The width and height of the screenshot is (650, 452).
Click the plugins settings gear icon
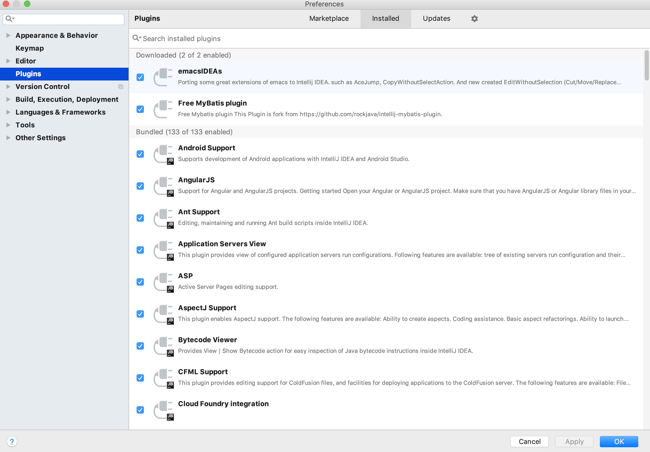click(474, 18)
